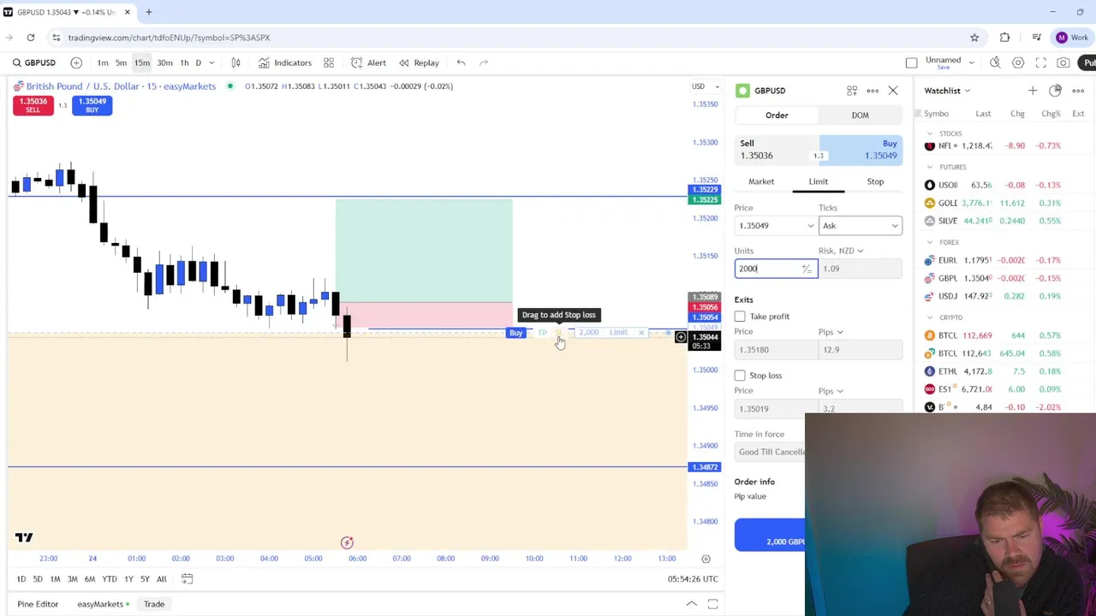Open GBPUSD symbol search
The image size is (1096, 616).
click(34, 62)
